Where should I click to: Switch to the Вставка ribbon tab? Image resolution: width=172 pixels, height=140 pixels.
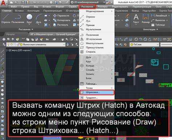pyautogui.click(x=19, y=11)
